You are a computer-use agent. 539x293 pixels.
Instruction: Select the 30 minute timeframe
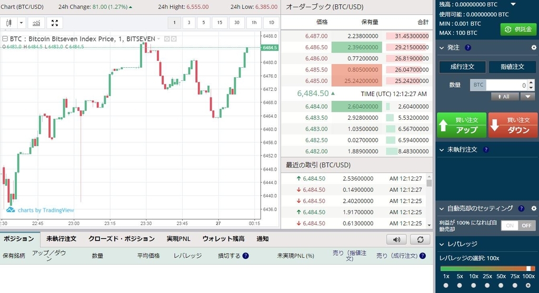pos(236,23)
